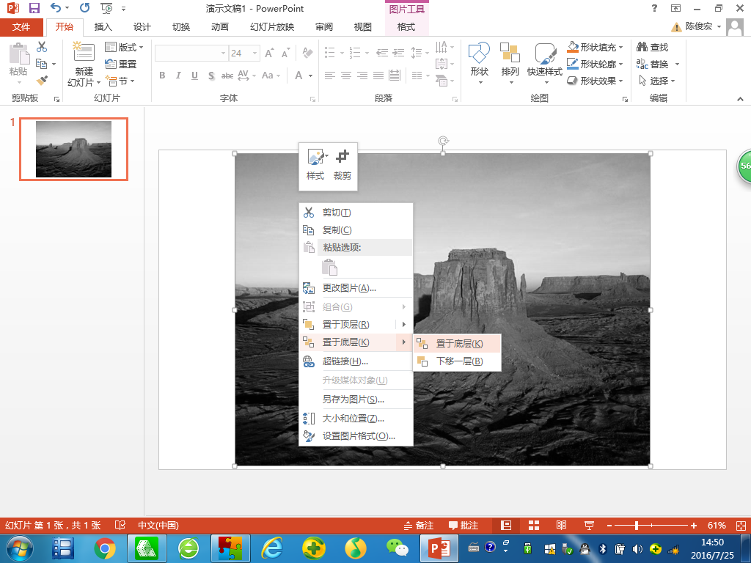Toggle justify text alignment button
This screenshot has height=563, width=751.
[378, 76]
